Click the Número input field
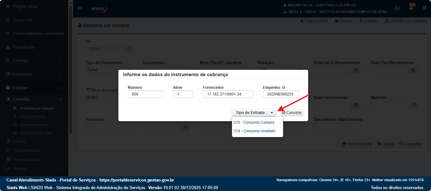 (145, 94)
